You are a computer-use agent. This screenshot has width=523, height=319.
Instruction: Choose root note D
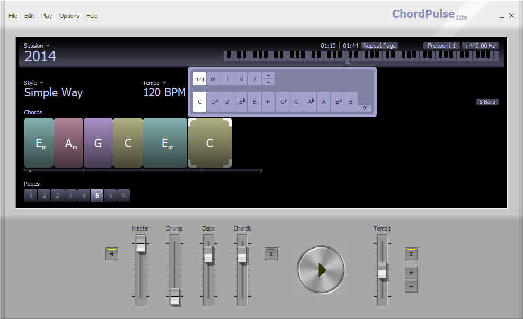(x=227, y=102)
